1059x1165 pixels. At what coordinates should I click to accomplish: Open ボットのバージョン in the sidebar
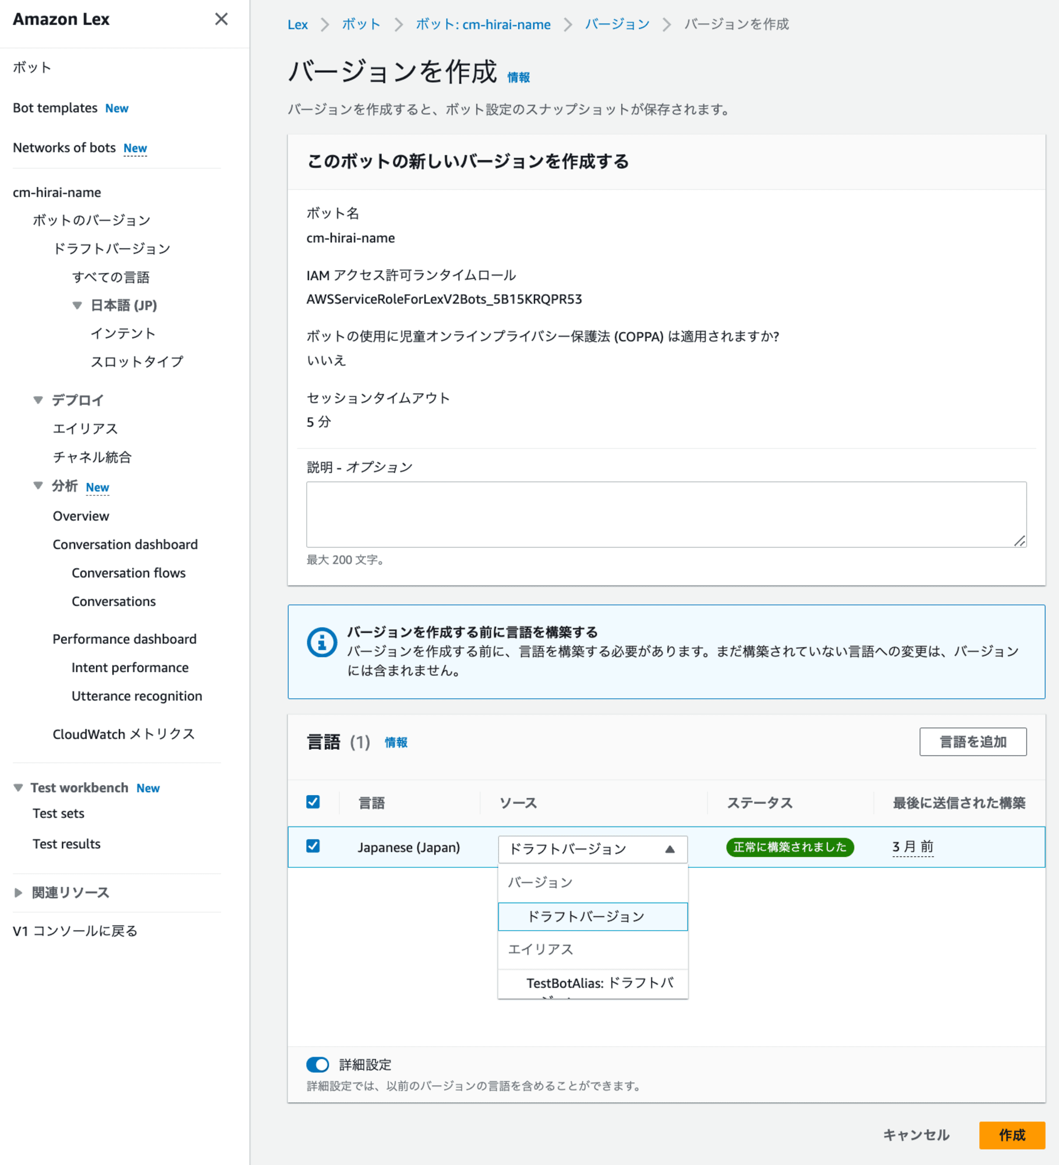(x=91, y=220)
